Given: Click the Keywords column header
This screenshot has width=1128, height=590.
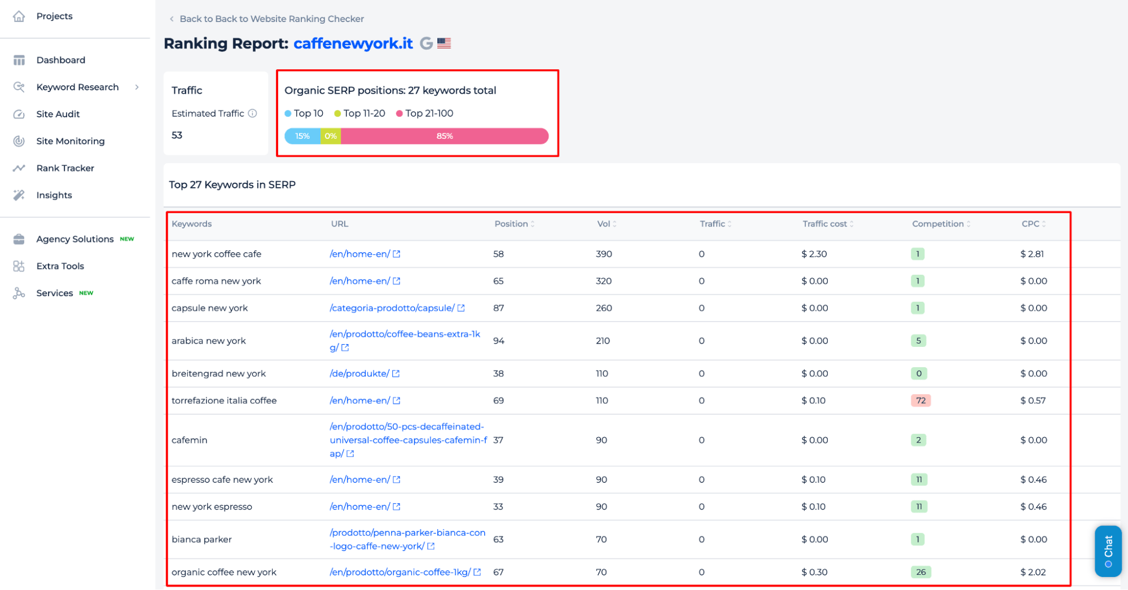Looking at the screenshot, I should tap(192, 224).
